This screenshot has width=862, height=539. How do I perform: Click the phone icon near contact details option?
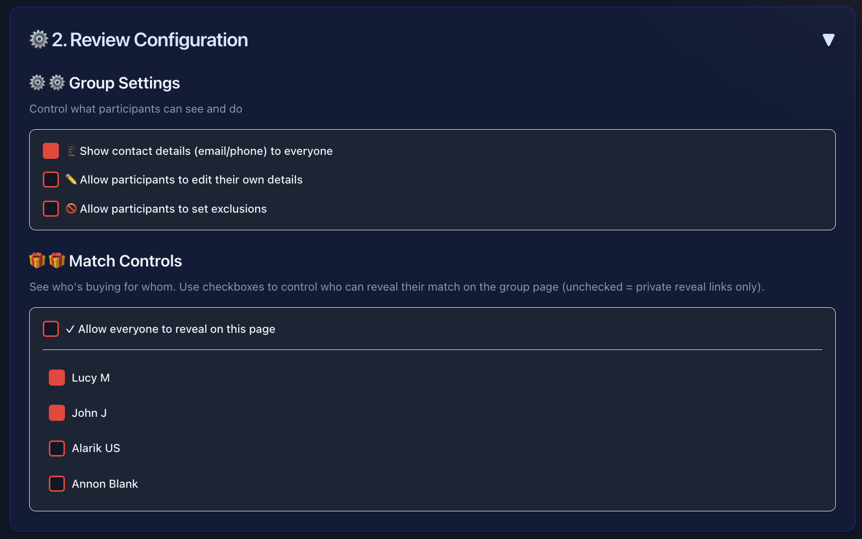point(71,150)
